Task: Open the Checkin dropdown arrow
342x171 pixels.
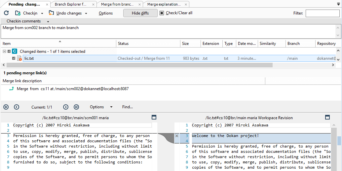Action: coord(42,13)
